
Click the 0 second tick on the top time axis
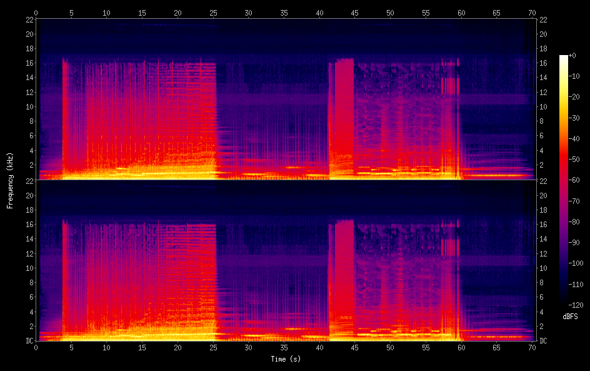(36, 12)
